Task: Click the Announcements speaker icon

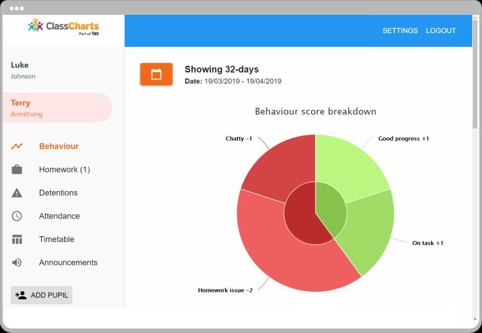Action: pyautogui.click(x=17, y=262)
